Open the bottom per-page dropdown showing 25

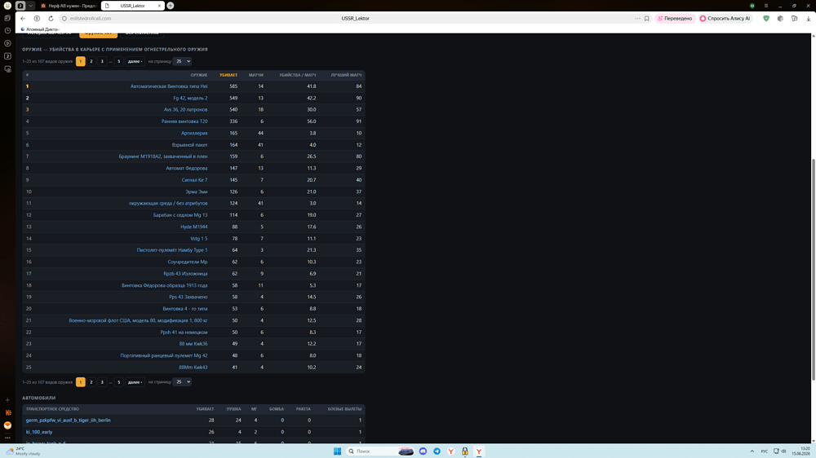click(182, 382)
